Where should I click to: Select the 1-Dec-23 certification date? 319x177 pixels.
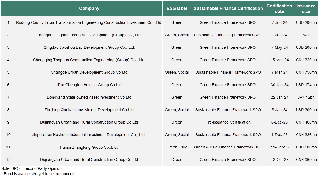click(x=280, y=135)
